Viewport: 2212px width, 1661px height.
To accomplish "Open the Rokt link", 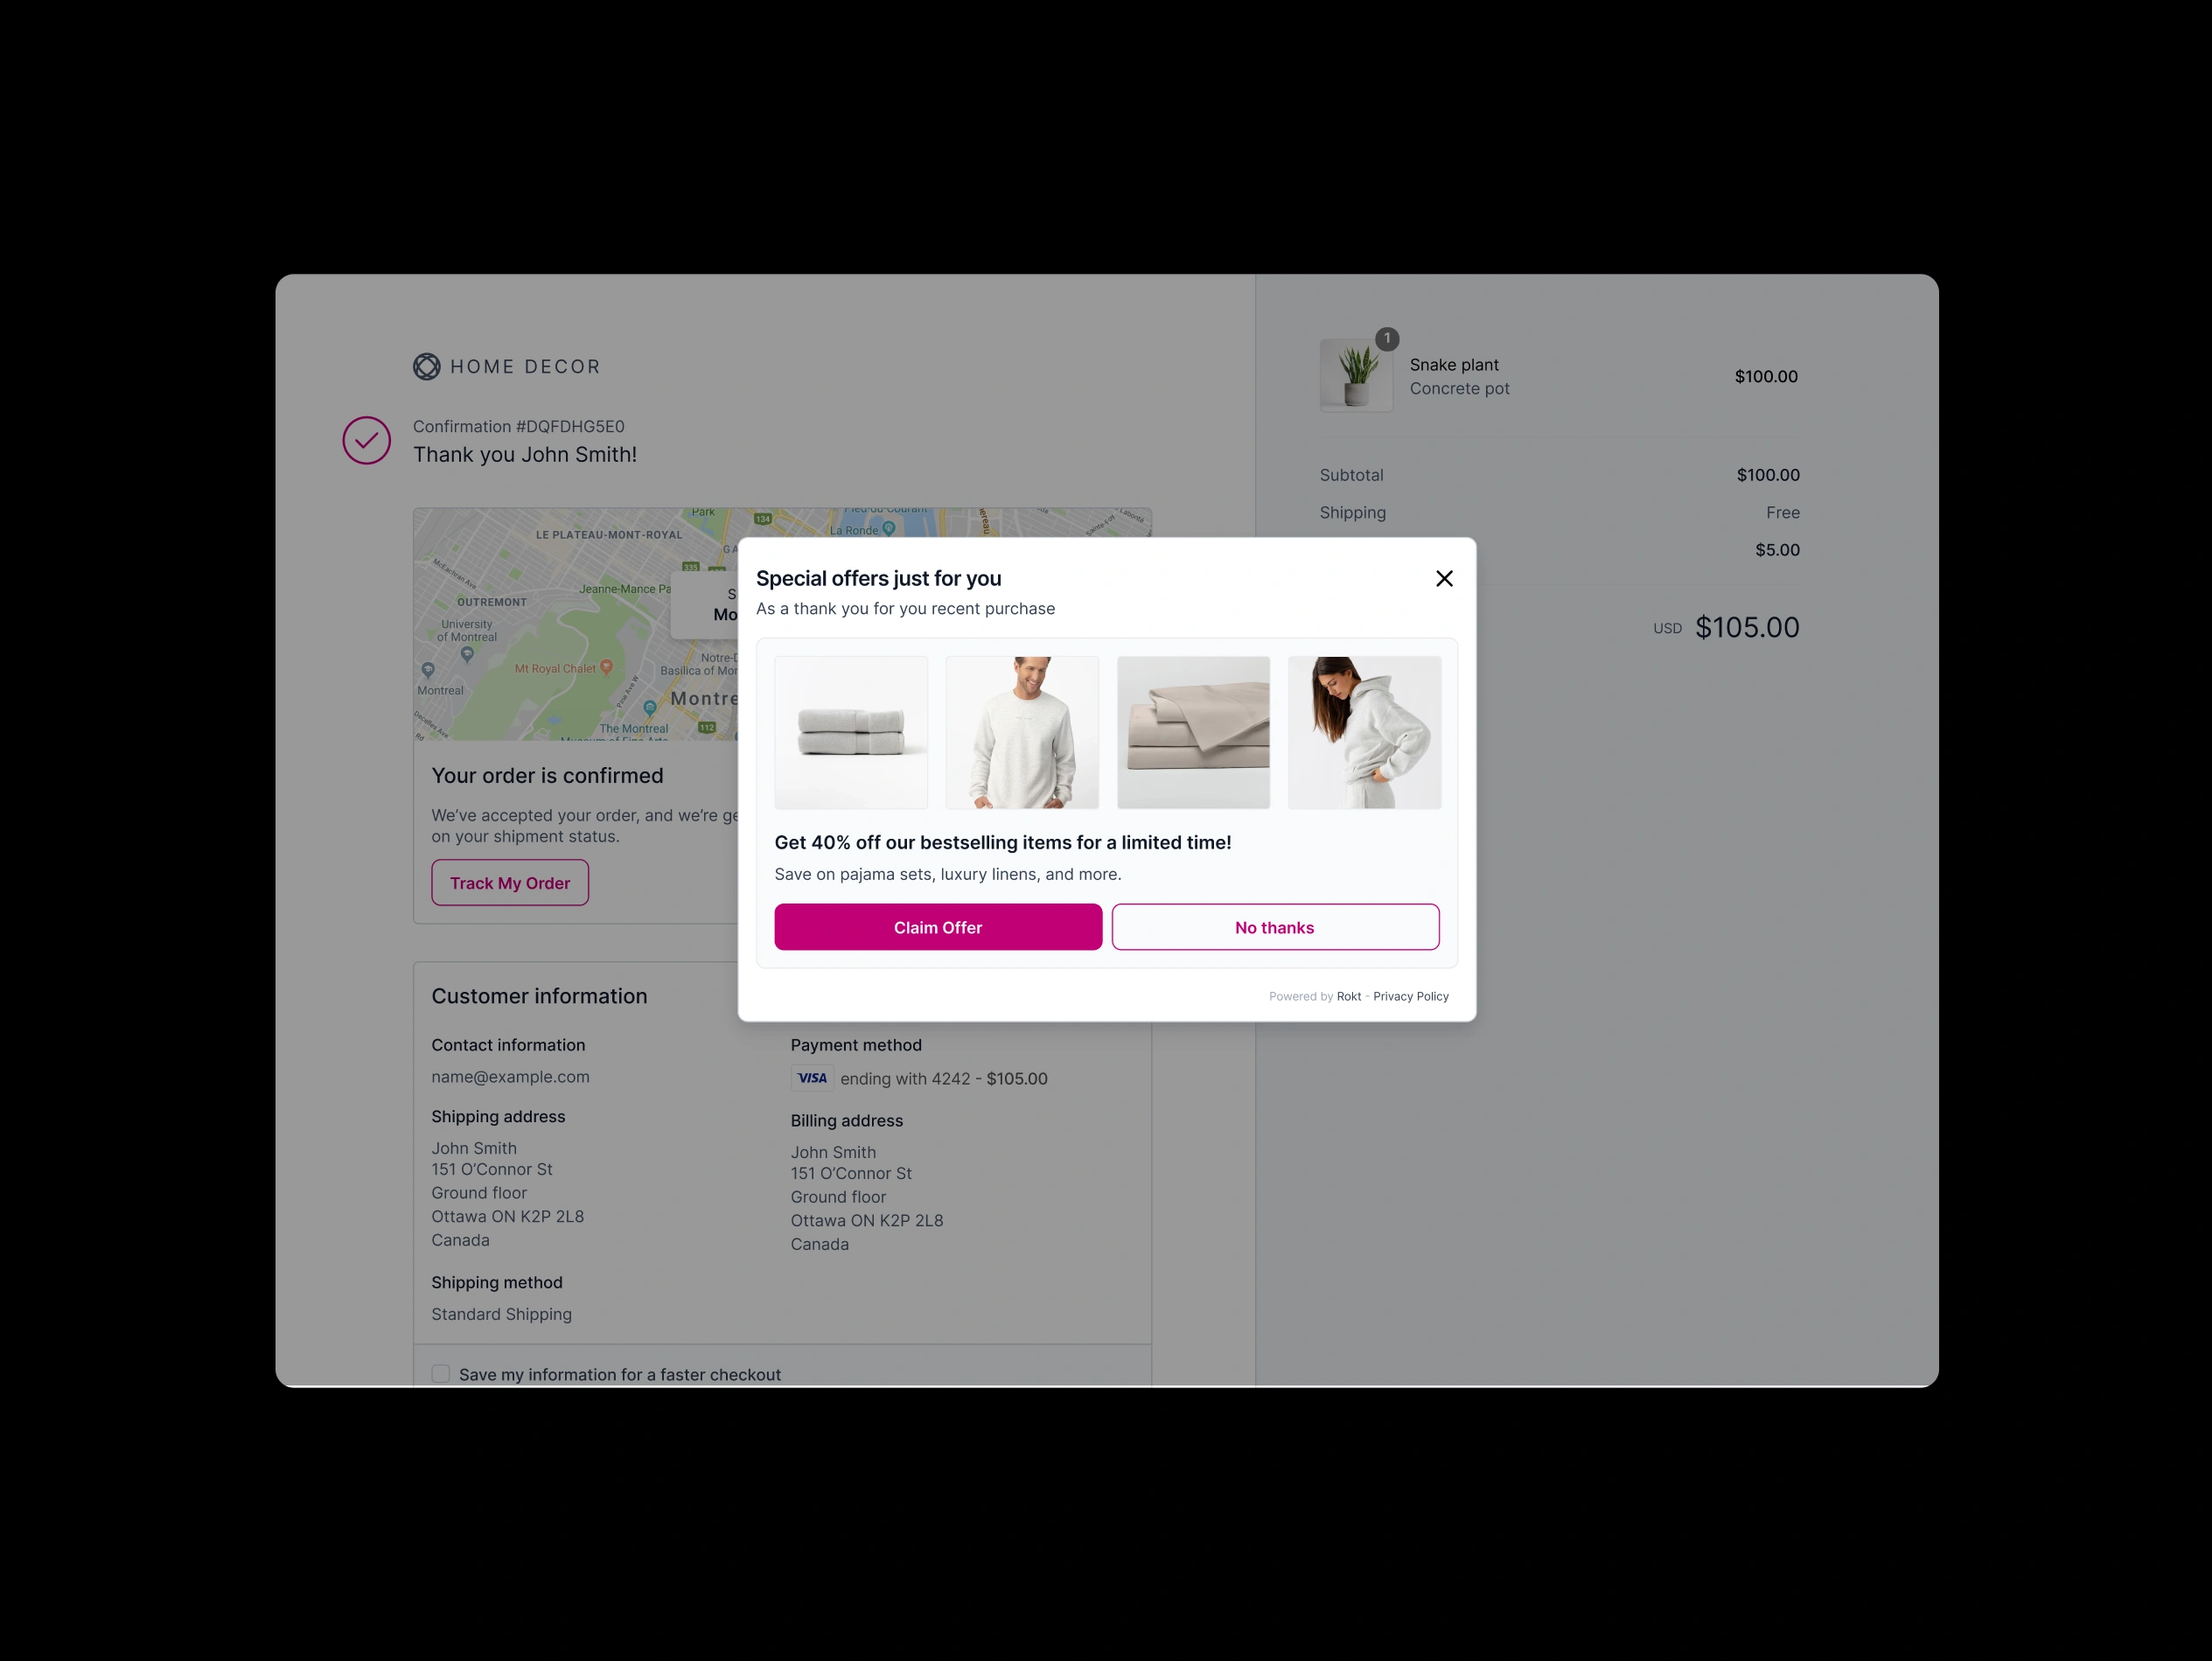I will tap(1349, 996).
